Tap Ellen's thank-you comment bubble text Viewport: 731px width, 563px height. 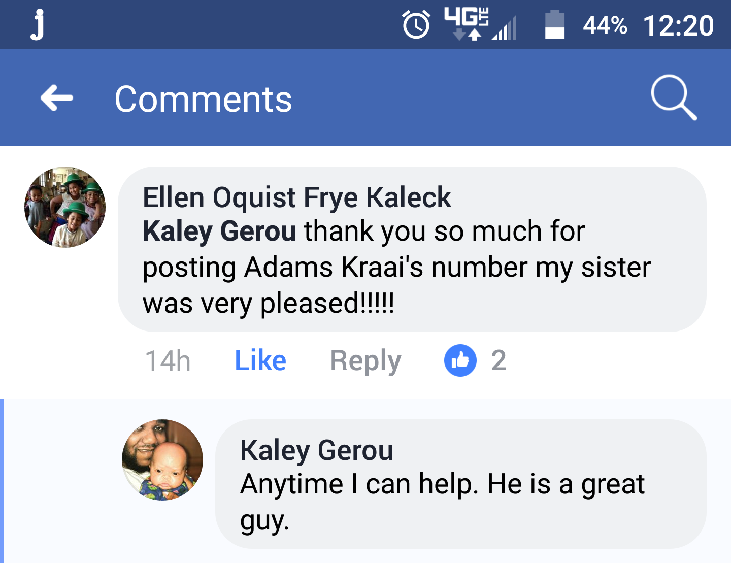tap(396, 268)
